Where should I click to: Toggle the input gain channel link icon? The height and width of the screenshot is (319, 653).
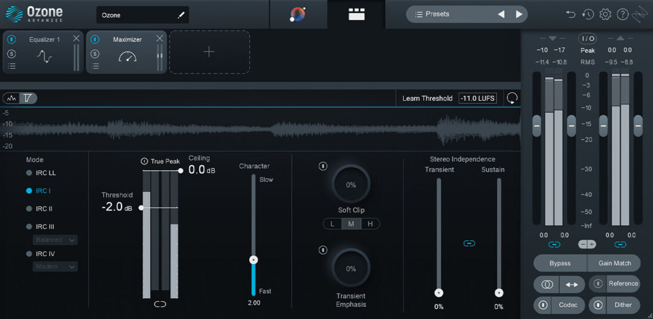[554, 245]
